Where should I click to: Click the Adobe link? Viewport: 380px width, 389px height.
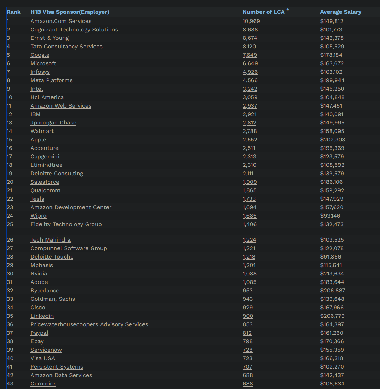39,282
